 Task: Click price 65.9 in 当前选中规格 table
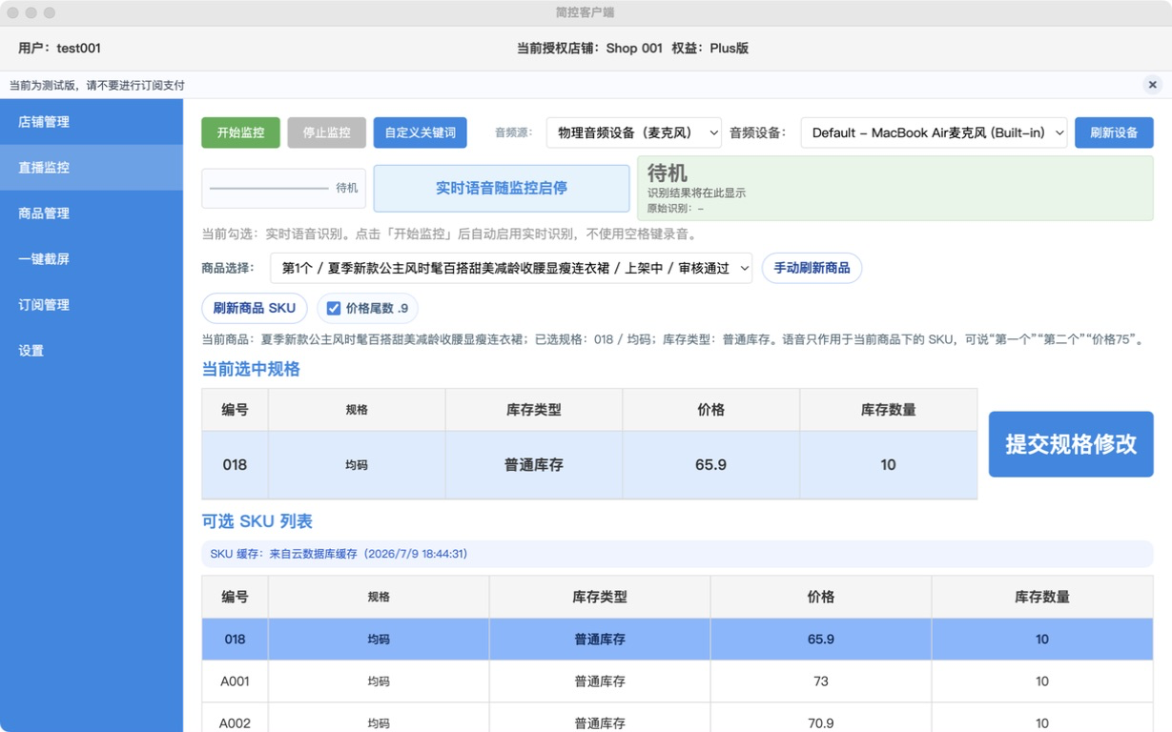click(x=710, y=465)
